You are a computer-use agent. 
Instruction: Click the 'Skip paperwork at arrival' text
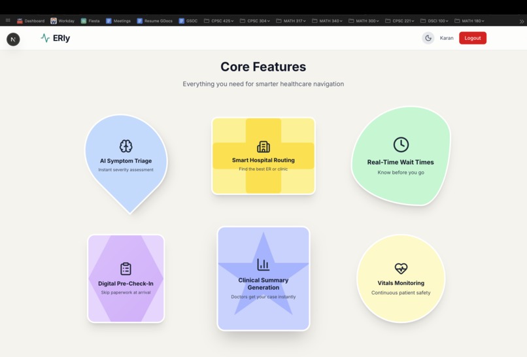[x=126, y=292]
